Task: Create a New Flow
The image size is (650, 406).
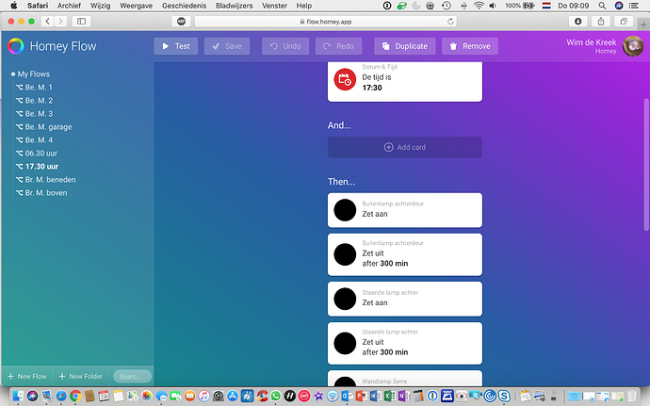Action: [27, 377]
